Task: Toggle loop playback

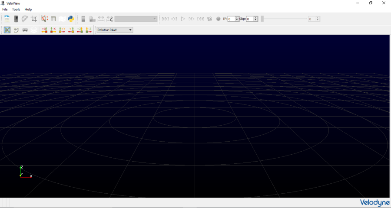Action: click(209, 19)
